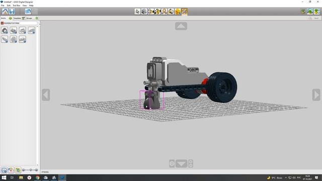Image resolution: width=322 pixels, height=181 pixels.
Task: Click the greyed-out Redo button
Action: (35, 12)
